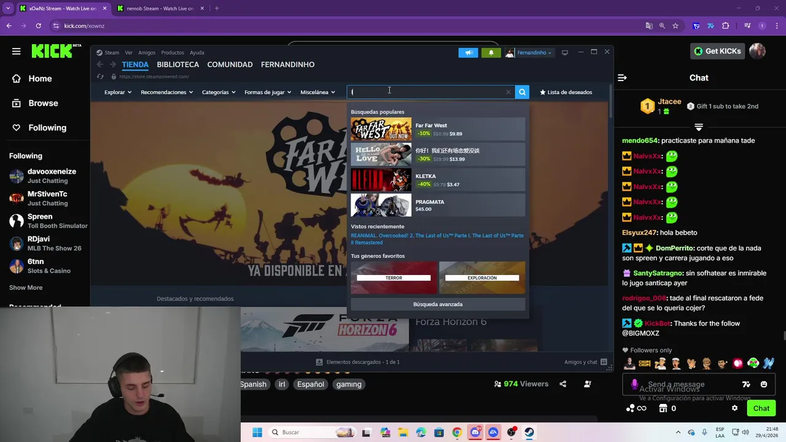Open Kick hamburger sidebar menu
This screenshot has width=786, height=442.
(x=16, y=52)
